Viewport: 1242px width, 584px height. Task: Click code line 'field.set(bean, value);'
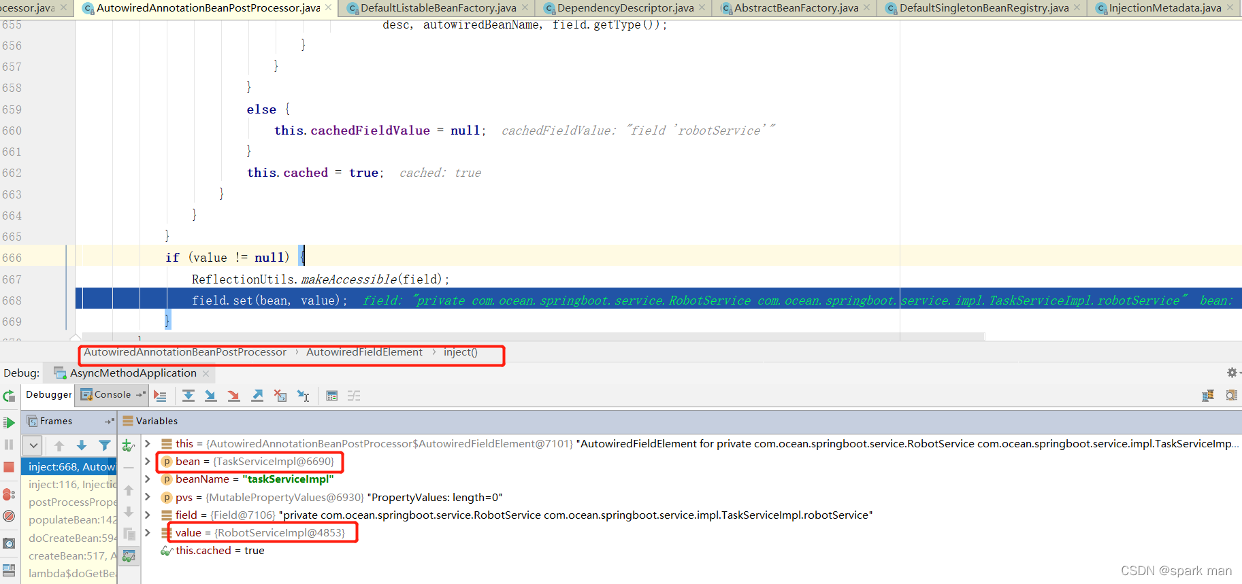pyautogui.click(x=269, y=300)
